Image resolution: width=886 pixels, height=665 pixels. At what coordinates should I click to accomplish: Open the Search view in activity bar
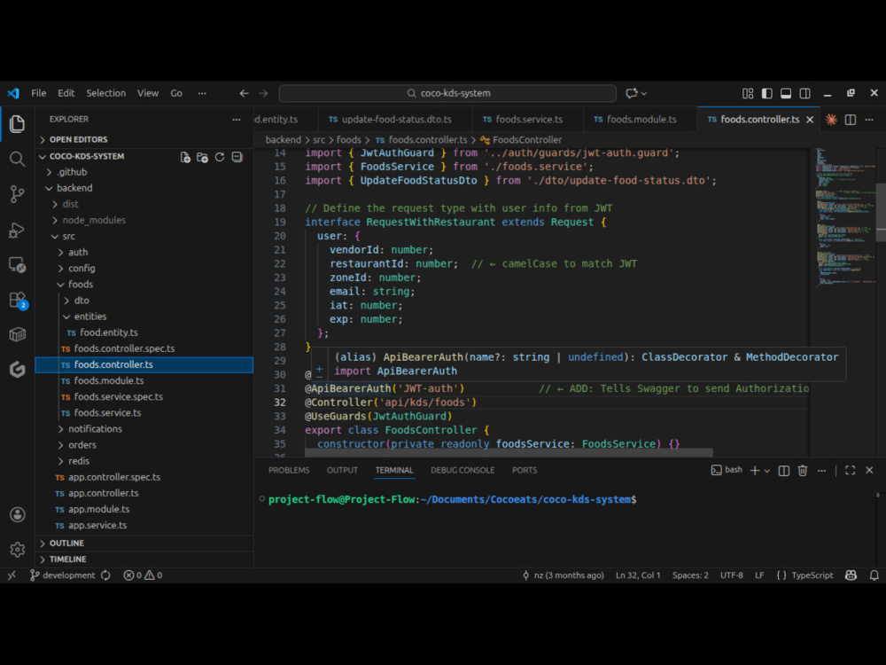[x=17, y=159]
